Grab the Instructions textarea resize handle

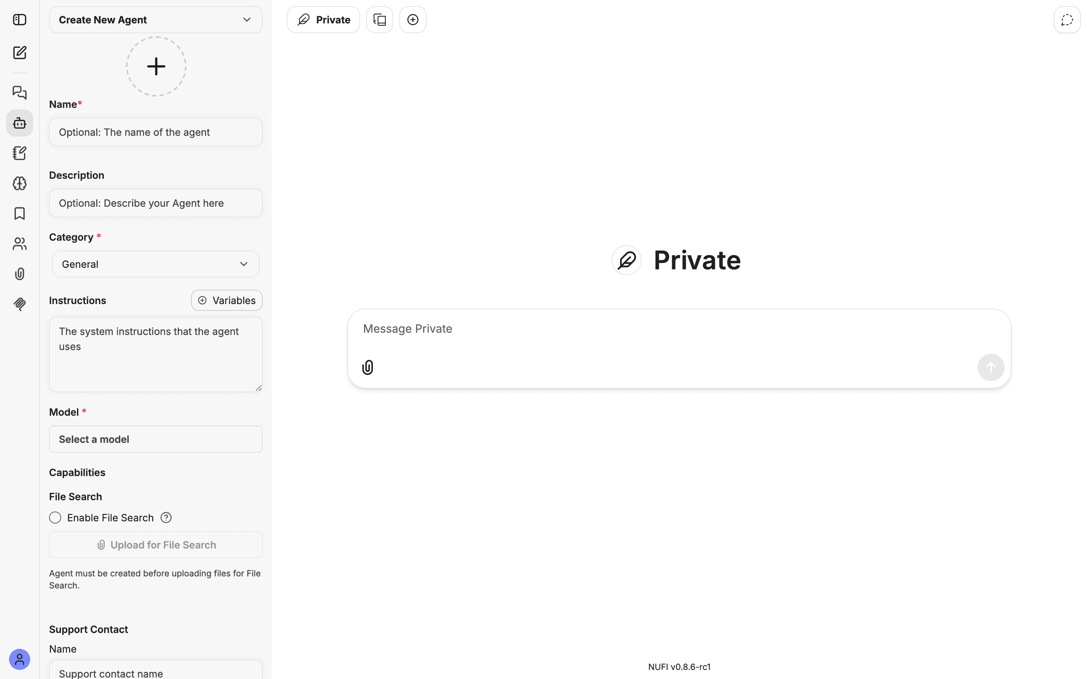(x=259, y=388)
